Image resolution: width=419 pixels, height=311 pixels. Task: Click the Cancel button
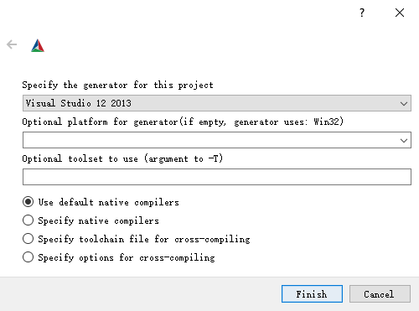tap(380, 293)
